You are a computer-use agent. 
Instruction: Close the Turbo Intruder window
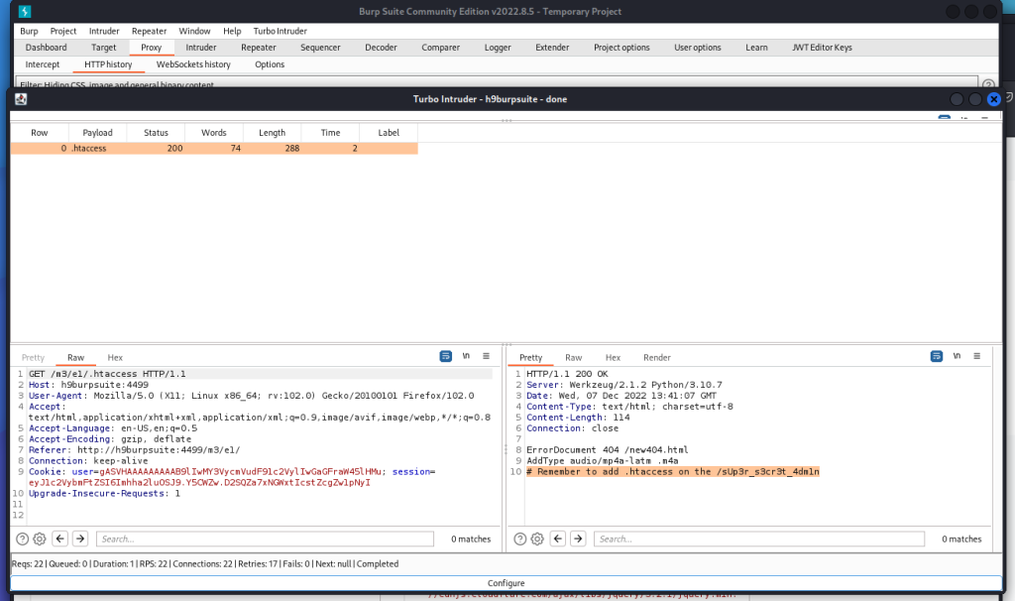tap(993, 99)
